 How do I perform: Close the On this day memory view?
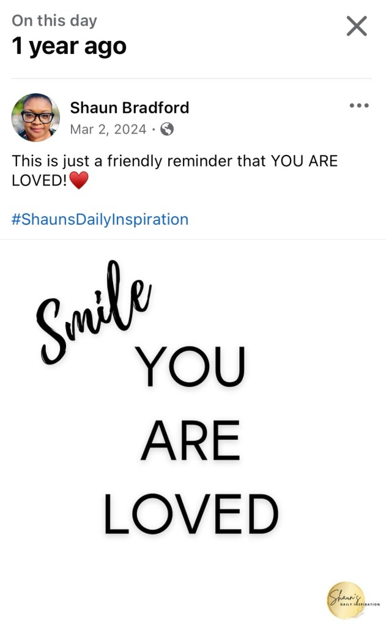pyautogui.click(x=357, y=26)
